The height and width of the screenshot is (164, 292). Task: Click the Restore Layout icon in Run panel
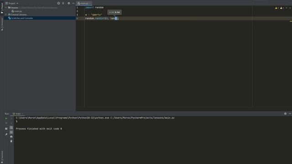(6, 128)
